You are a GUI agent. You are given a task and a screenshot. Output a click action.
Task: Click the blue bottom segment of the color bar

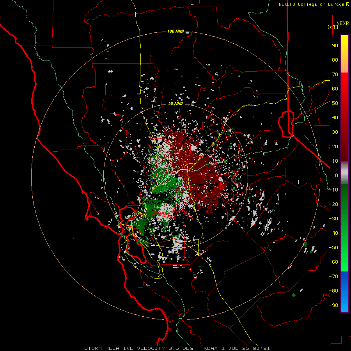point(344,292)
